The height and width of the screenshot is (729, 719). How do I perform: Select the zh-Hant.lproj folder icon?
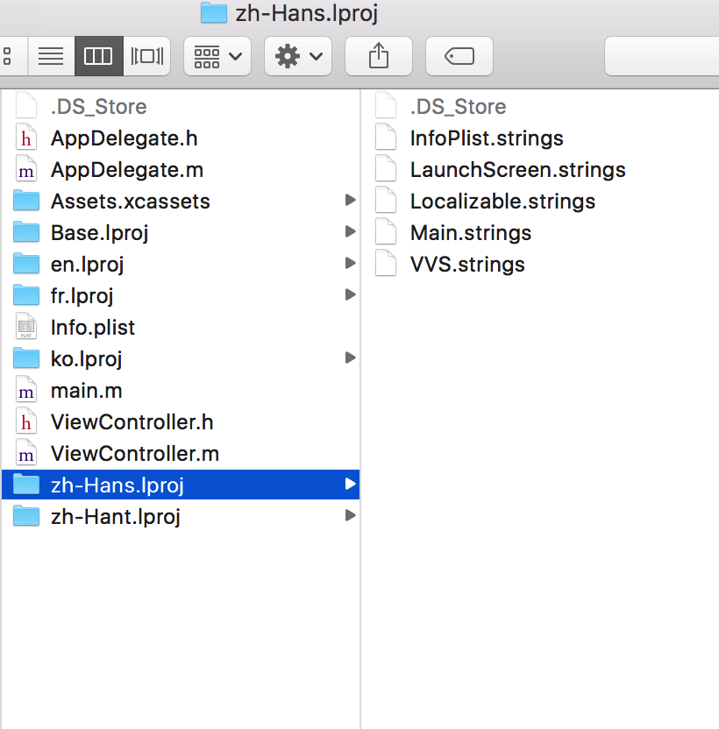pyautogui.click(x=26, y=517)
